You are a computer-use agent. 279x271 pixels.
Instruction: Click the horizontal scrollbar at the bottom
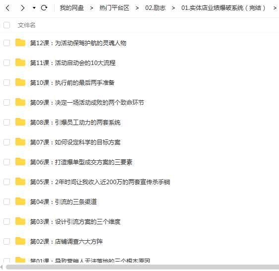[142, 267]
